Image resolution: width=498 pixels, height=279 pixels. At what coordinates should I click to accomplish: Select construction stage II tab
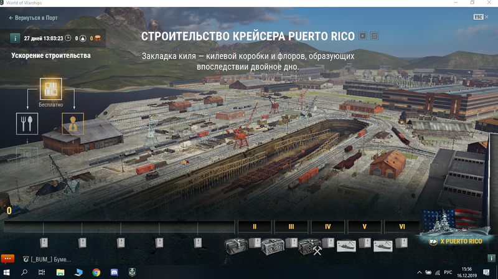click(255, 227)
